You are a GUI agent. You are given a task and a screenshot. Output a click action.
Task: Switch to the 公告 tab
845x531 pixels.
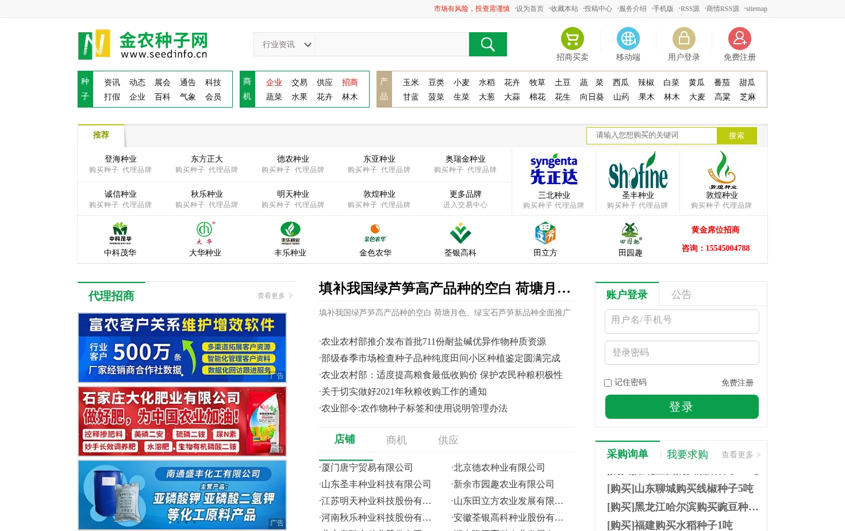coord(682,295)
